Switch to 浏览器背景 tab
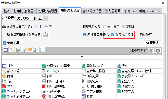 pyautogui.click(x=113, y=11)
